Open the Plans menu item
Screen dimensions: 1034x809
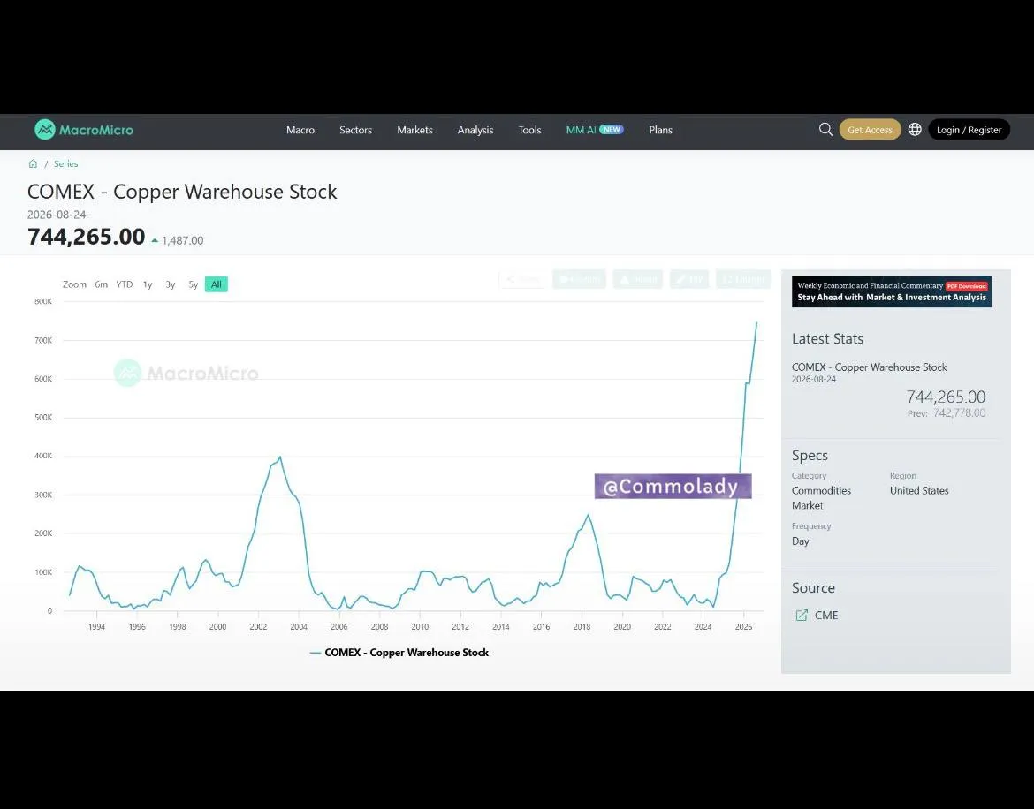pos(660,130)
